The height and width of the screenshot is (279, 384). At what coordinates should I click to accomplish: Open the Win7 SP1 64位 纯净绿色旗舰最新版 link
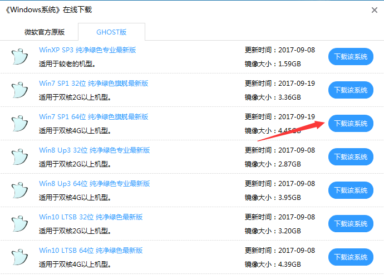[93, 117]
